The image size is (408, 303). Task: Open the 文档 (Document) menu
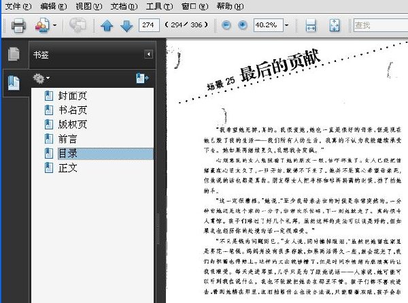pos(124,6)
